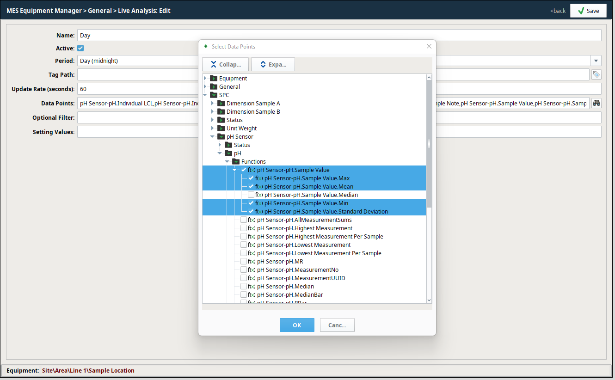Uncheck the Sample Value.Max checkbox
The image size is (615, 380).
pos(251,178)
